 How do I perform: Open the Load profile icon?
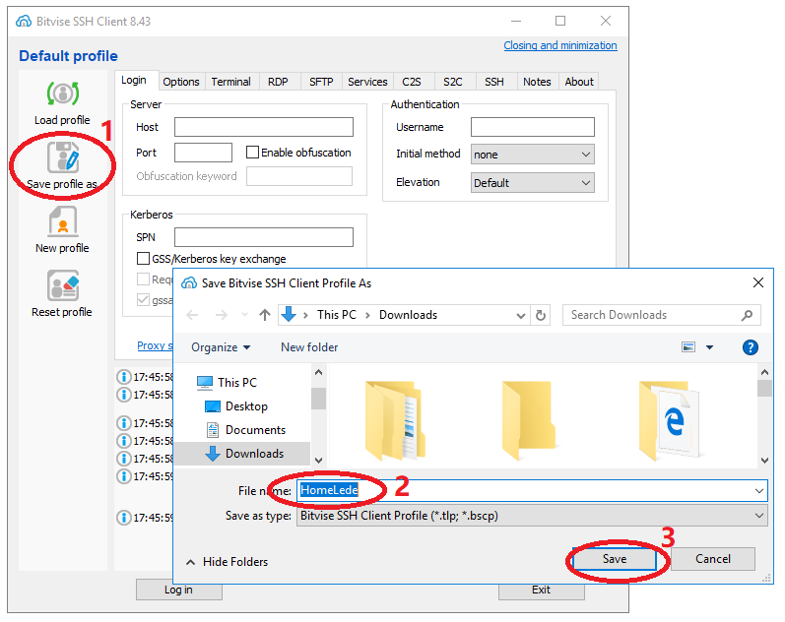point(63,93)
